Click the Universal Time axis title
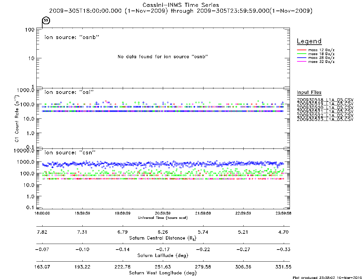This screenshot has width=362, height=279. click(163, 218)
